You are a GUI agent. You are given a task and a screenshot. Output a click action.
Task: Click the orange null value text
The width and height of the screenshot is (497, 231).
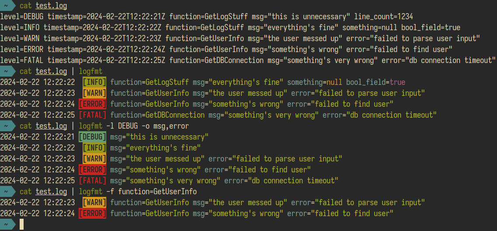(334, 83)
